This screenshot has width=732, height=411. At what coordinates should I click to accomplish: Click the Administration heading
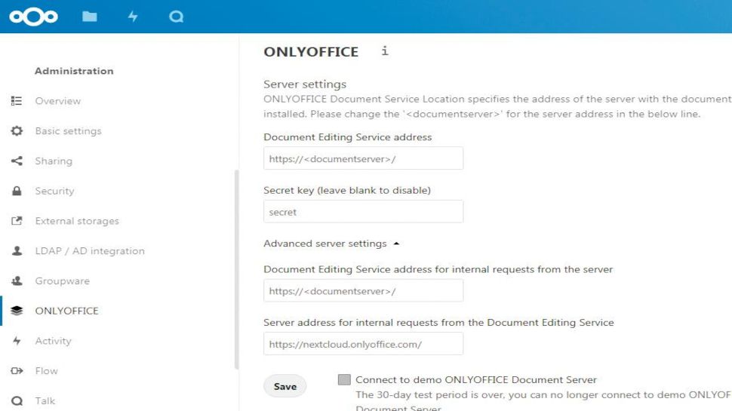74,71
